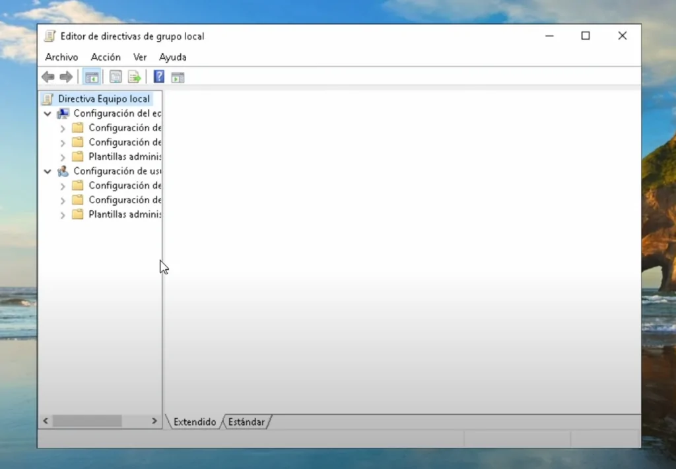
Task: Click the folder icon of Plantillas under Configuración del equipo
Action: [78, 156]
